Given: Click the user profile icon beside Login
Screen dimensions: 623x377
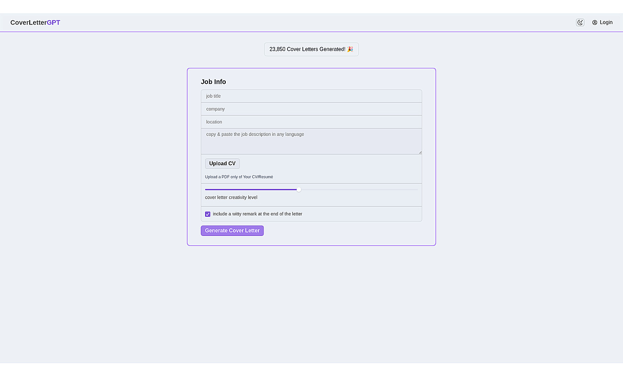Looking at the screenshot, I should click(x=595, y=22).
